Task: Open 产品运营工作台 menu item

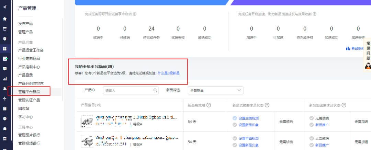Action: tap(31, 50)
